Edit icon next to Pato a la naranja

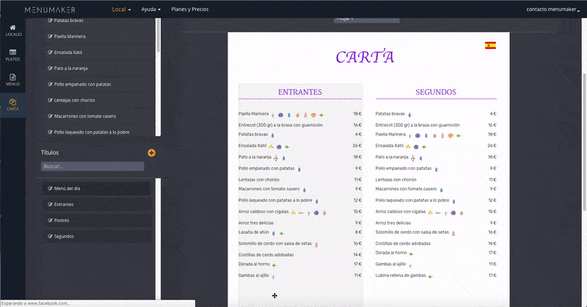click(50, 68)
